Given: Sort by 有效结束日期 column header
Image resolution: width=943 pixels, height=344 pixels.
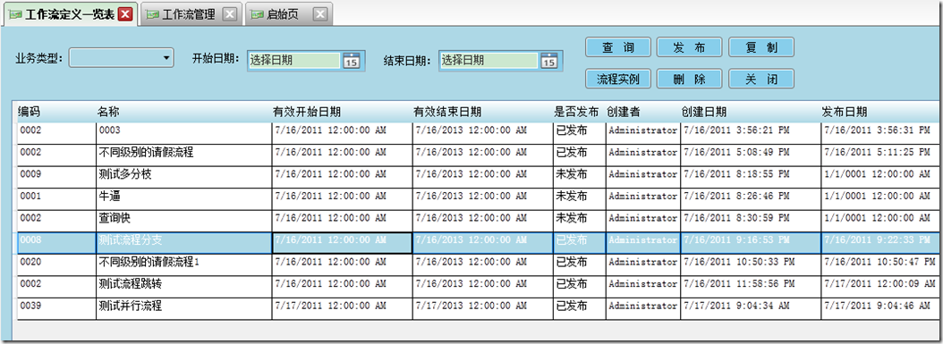Looking at the screenshot, I should pyautogui.click(x=446, y=112).
